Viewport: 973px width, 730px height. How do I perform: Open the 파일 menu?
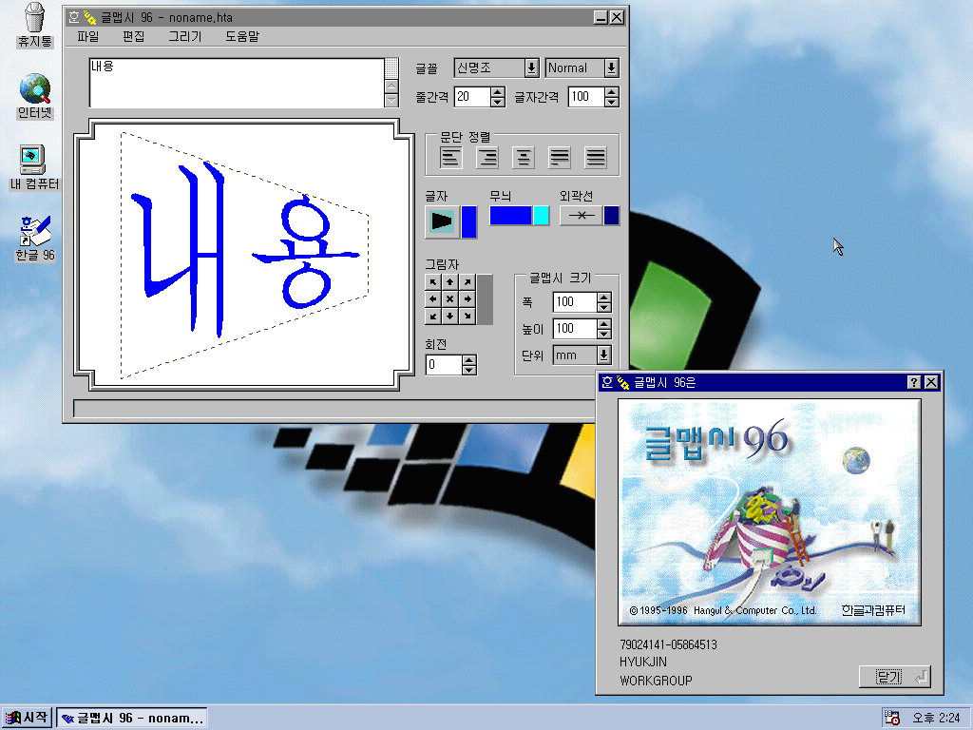click(88, 37)
